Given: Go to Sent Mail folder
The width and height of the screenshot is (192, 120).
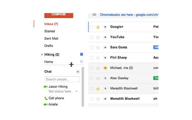Looking at the screenshot, I should coord(51,38).
